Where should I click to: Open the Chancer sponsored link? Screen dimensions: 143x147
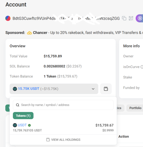40,33
